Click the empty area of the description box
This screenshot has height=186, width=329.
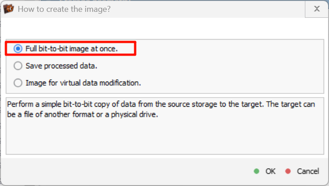tap(164, 137)
